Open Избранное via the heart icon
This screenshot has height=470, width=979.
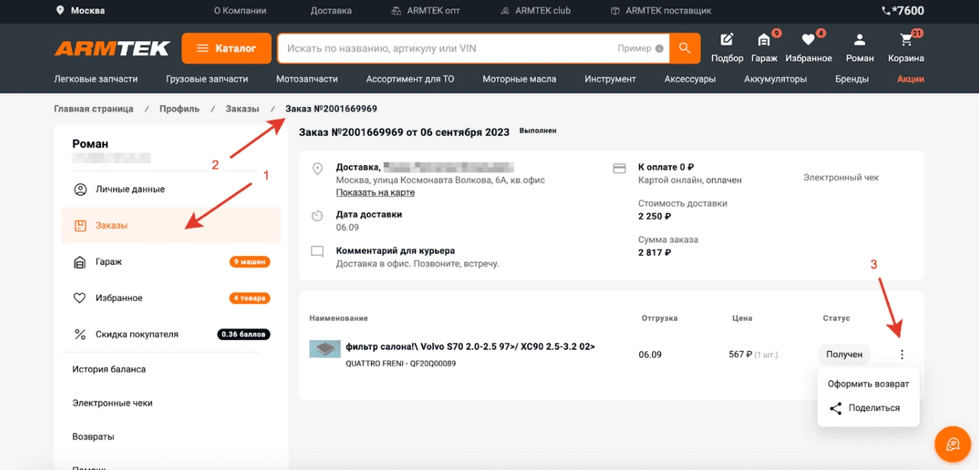(808, 40)
